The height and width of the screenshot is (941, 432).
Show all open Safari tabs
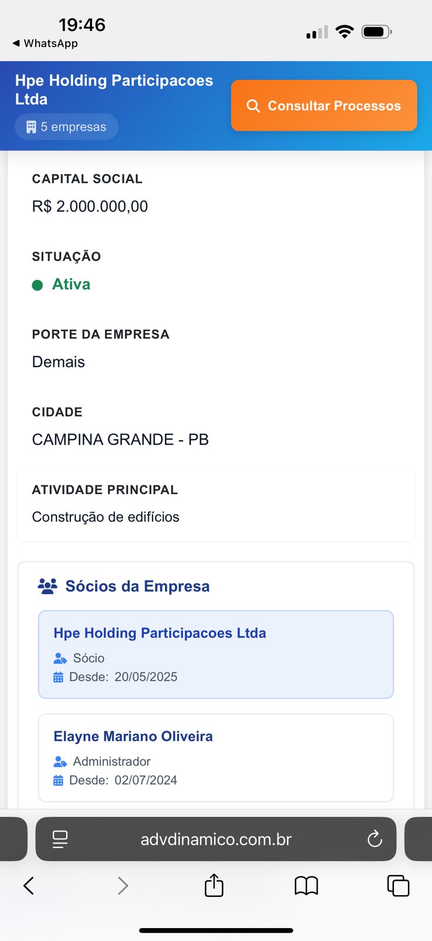pyautogui.click(x=398, y=886)
